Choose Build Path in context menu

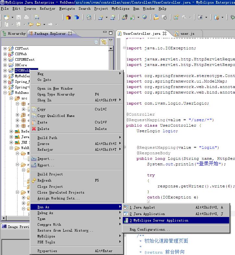76,138
